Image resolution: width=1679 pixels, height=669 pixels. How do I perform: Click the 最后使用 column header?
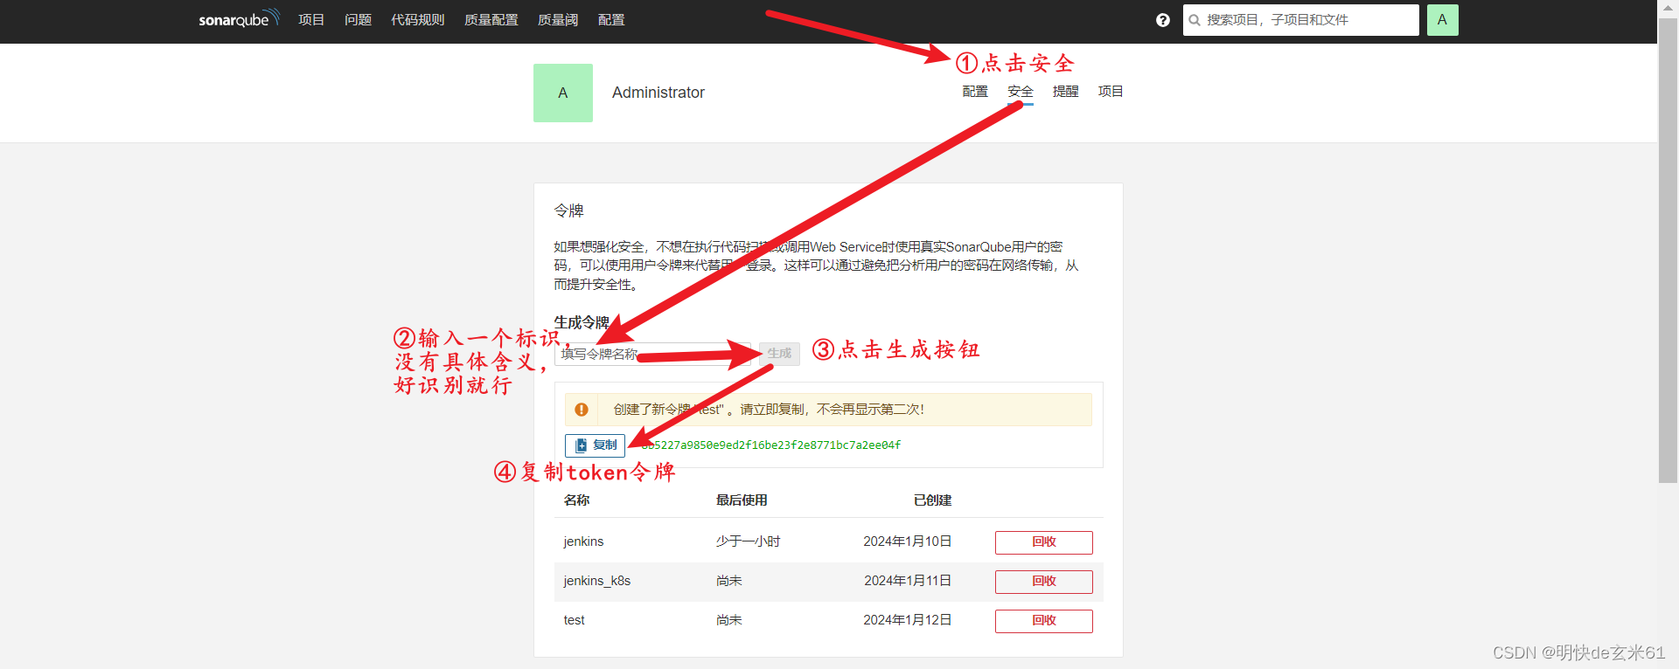point(742,500)
